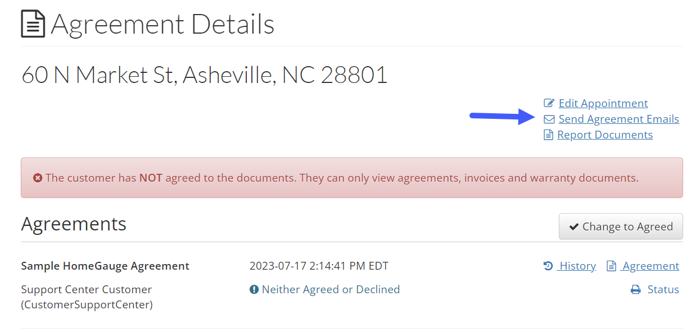Click the address heading 60 N Market St
696x333 pixels.
(205, 75)
